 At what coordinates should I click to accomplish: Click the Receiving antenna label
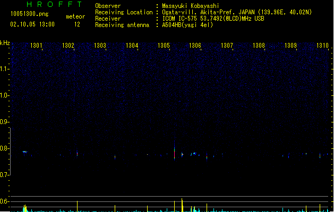(x=122, y=25)
